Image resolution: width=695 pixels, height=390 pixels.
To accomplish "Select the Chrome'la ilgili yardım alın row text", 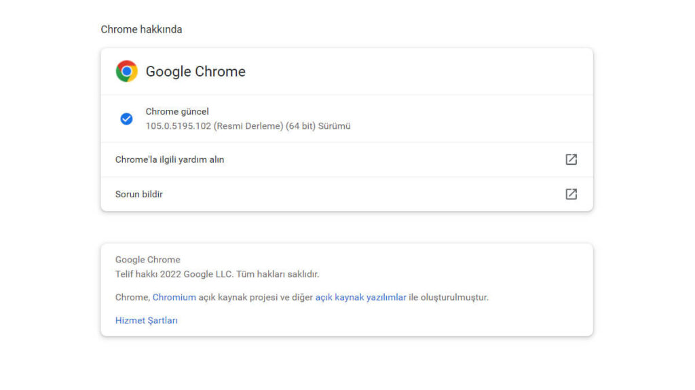I will pyautogui.click(x=170, y=159).
